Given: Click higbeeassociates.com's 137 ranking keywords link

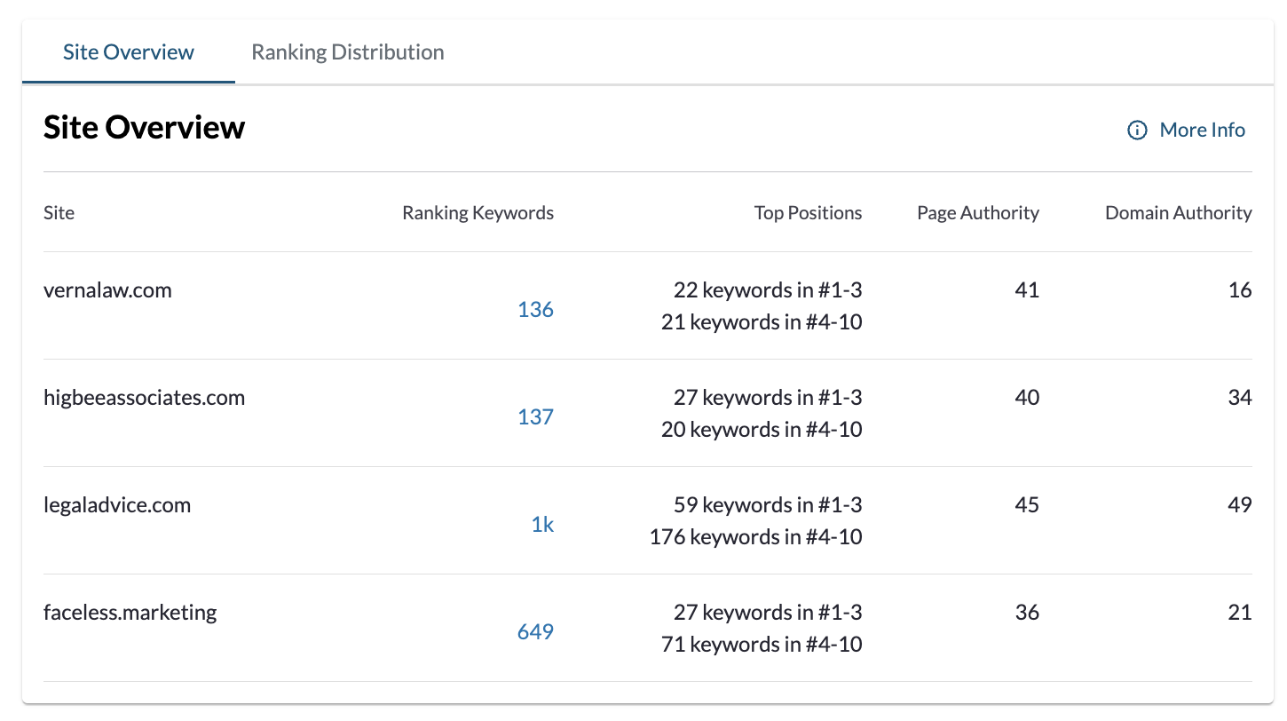Looking at the screenshot, I should pyautogui.click(x=535, y=417).
